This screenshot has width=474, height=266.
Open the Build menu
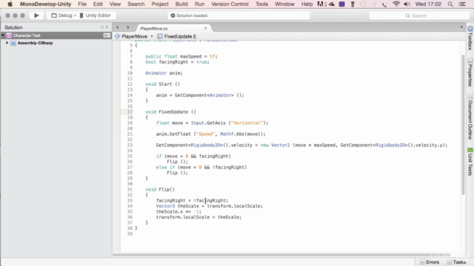coord(181,4)
